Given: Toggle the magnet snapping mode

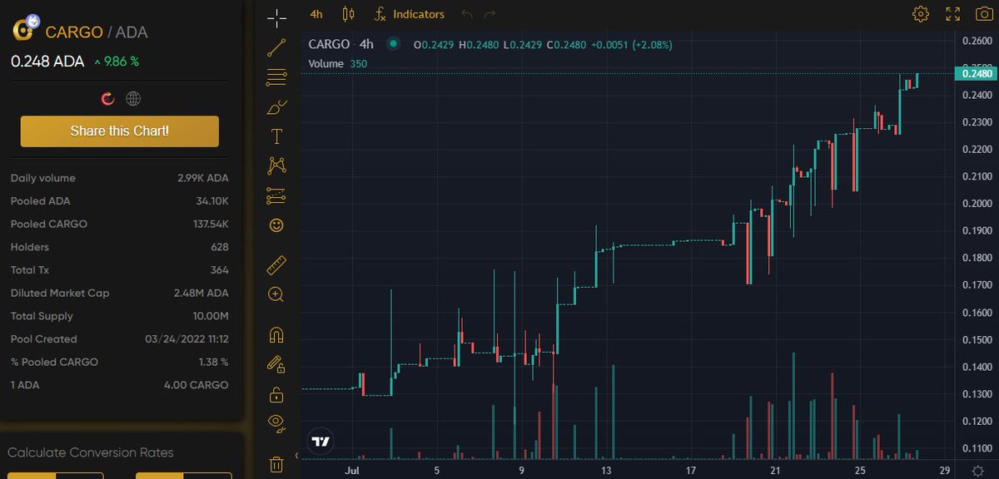Looking at the screenshot, I should 276,334.
